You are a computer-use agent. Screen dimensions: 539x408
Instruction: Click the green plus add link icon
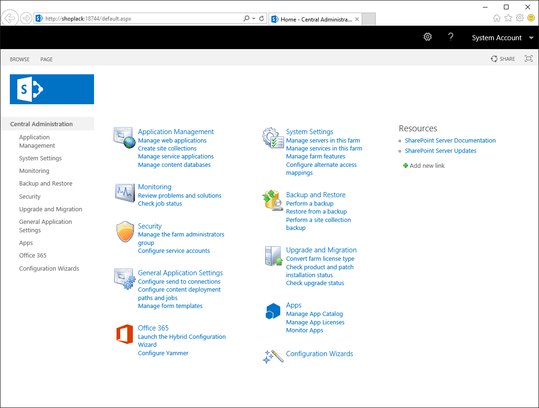coord(406,165)
